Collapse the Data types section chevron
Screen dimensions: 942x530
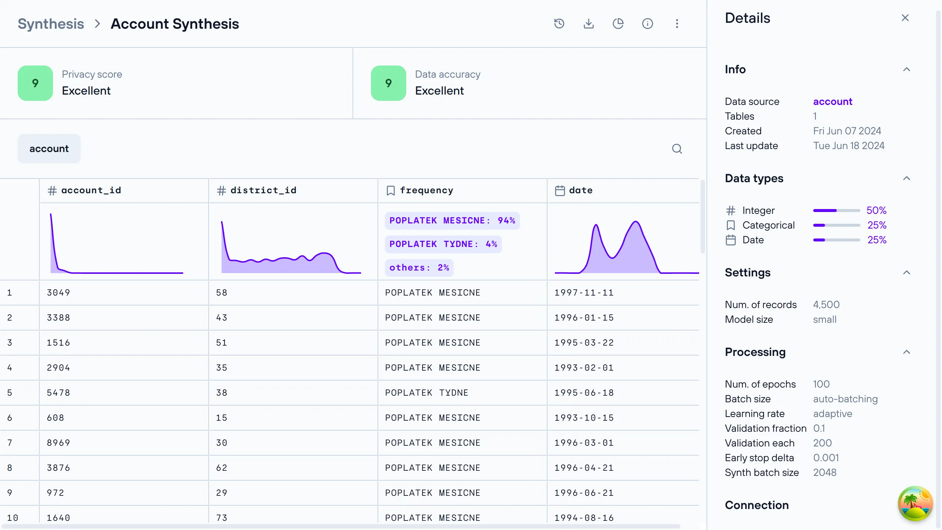(x=907, y=178)
